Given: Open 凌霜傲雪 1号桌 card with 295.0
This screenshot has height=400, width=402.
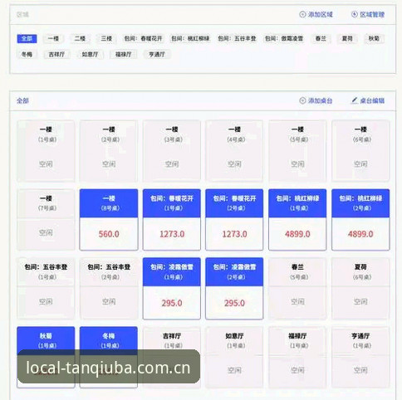Looking at the screenshot, I should [172, 289].
